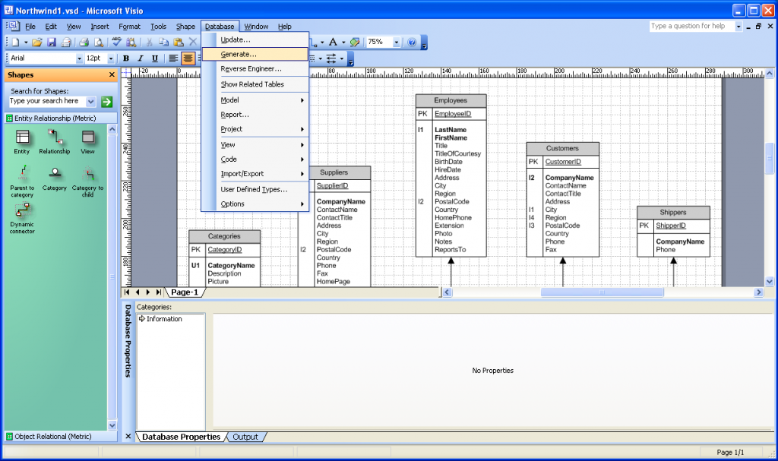Choose the Parent to category shape
Image resolution: width=778 pixels, height=461 pixels.
click(x=22, y=182)
